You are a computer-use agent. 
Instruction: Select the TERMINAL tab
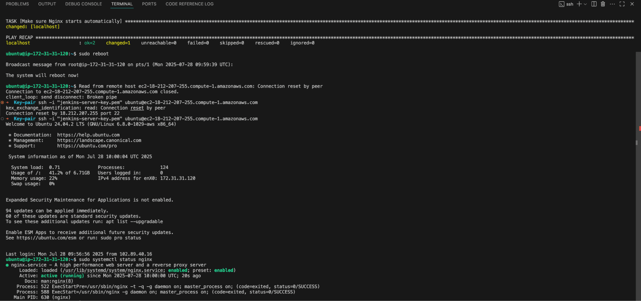click(122, 4)
